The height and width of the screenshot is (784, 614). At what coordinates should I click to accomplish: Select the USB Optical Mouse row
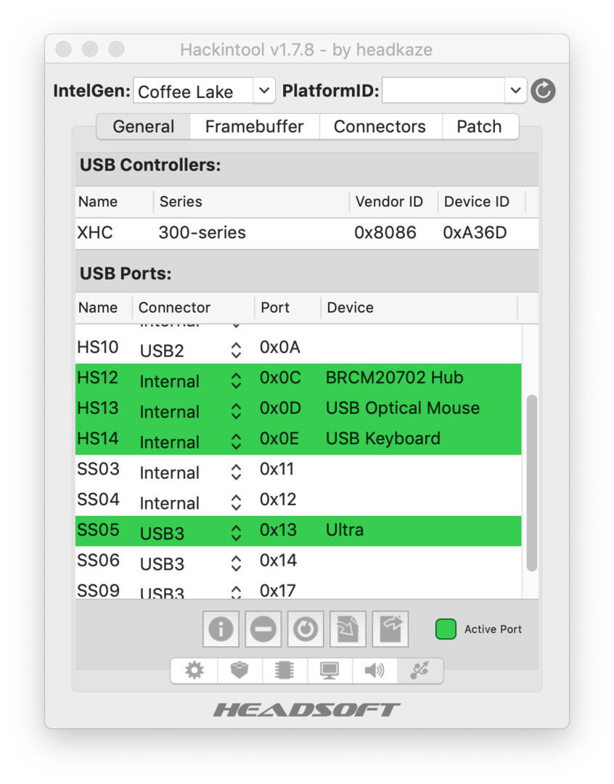[x=298, y=409]
